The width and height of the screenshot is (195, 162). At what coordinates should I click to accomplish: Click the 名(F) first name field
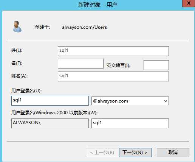(x=80, y=64)
